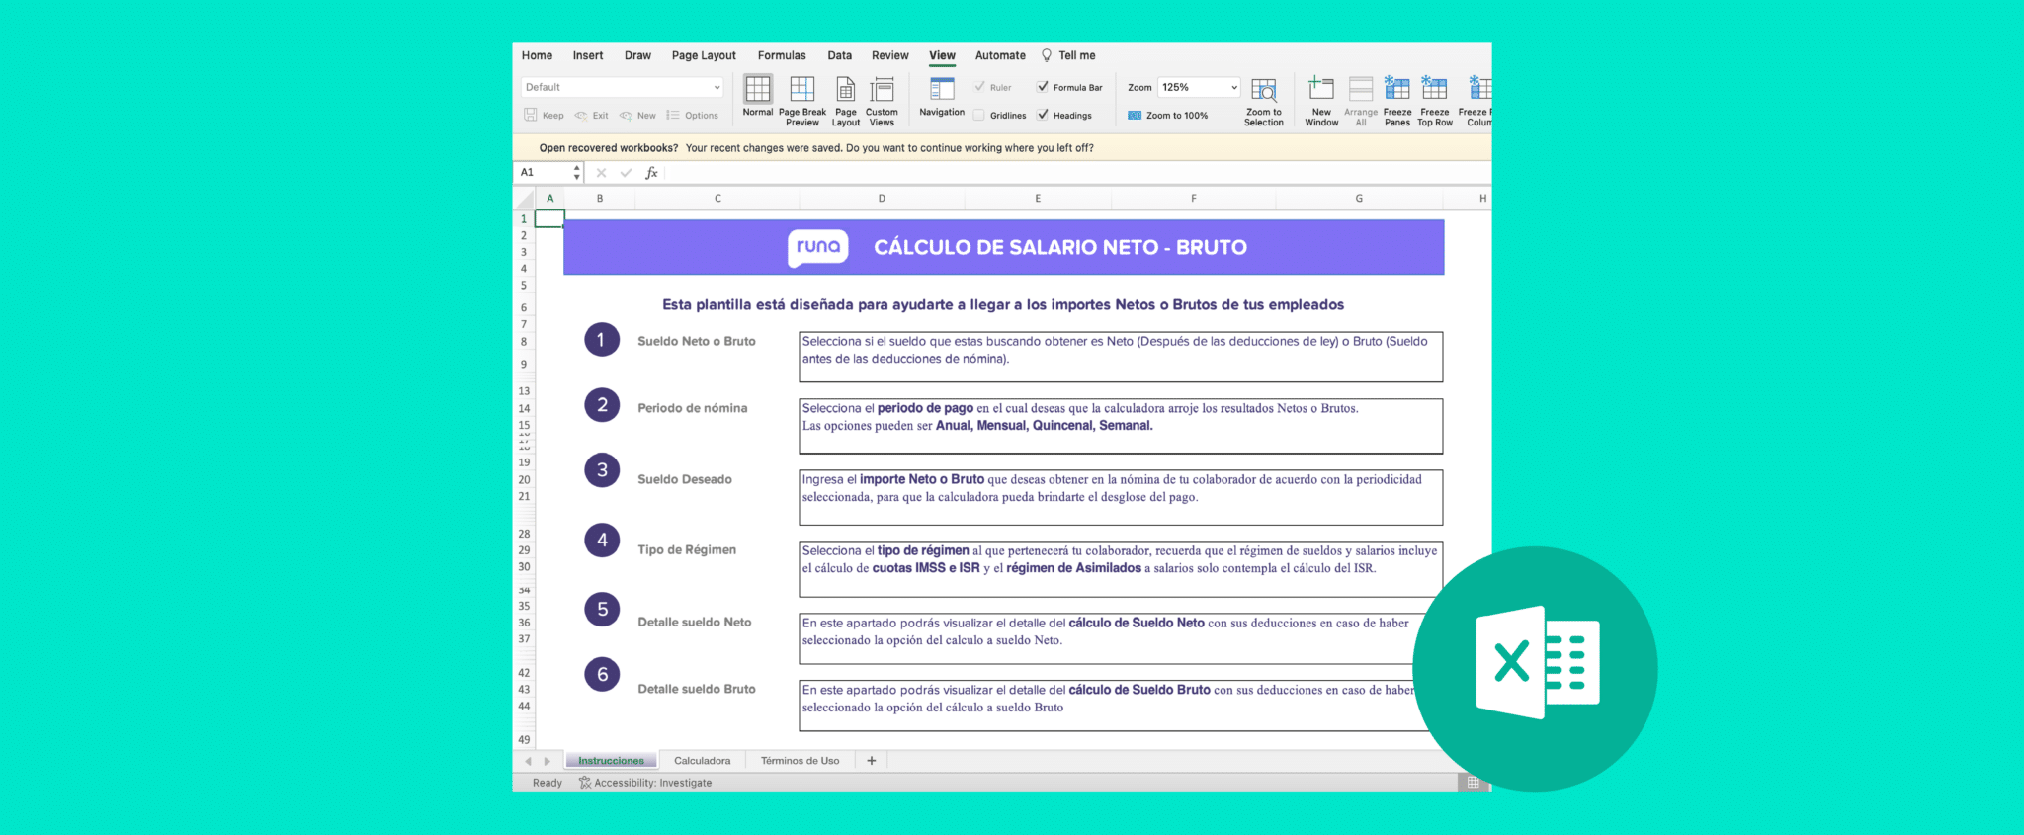Uncheck the Formula Bar checkbox
Screen dimensions: 2024x835
click(x=1043, y=87)
